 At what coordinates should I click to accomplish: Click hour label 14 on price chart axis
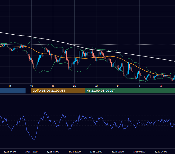click(x=10, y=86)
